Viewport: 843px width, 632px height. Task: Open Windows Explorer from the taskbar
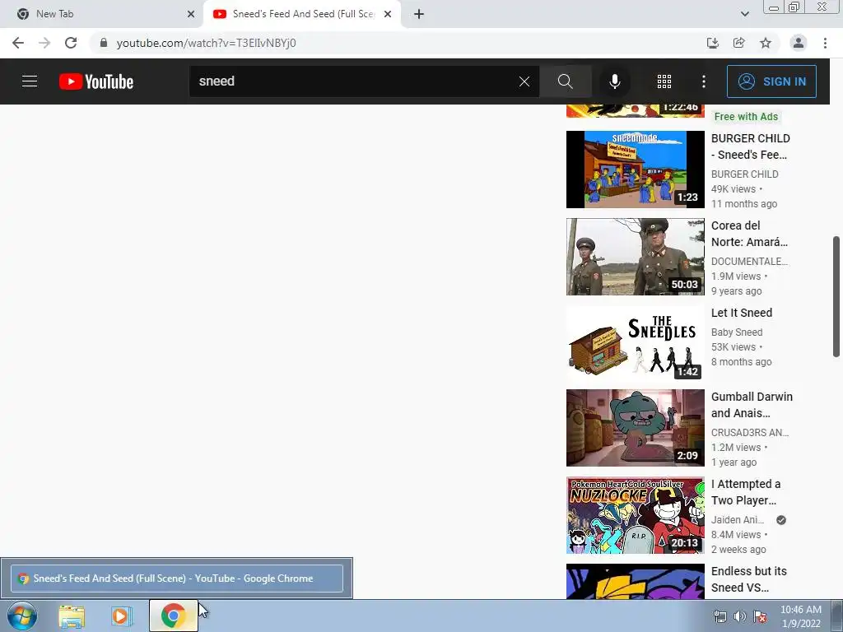pos(72,616)
